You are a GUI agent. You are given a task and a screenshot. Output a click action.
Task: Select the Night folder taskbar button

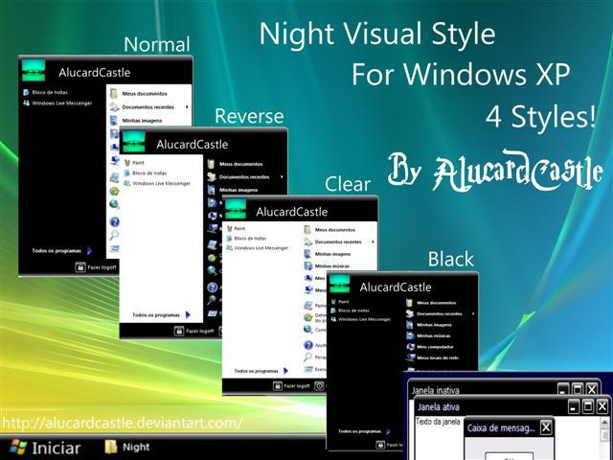[127, 447]
